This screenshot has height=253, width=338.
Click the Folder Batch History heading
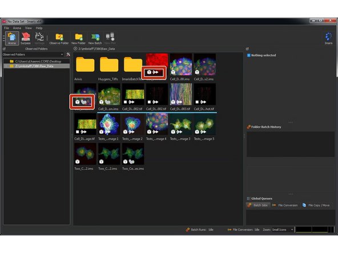(266, 127)
